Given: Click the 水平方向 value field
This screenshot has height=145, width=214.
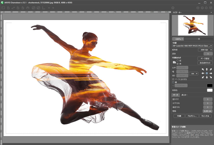Looking at the screenshot, I should coord(208,103).
